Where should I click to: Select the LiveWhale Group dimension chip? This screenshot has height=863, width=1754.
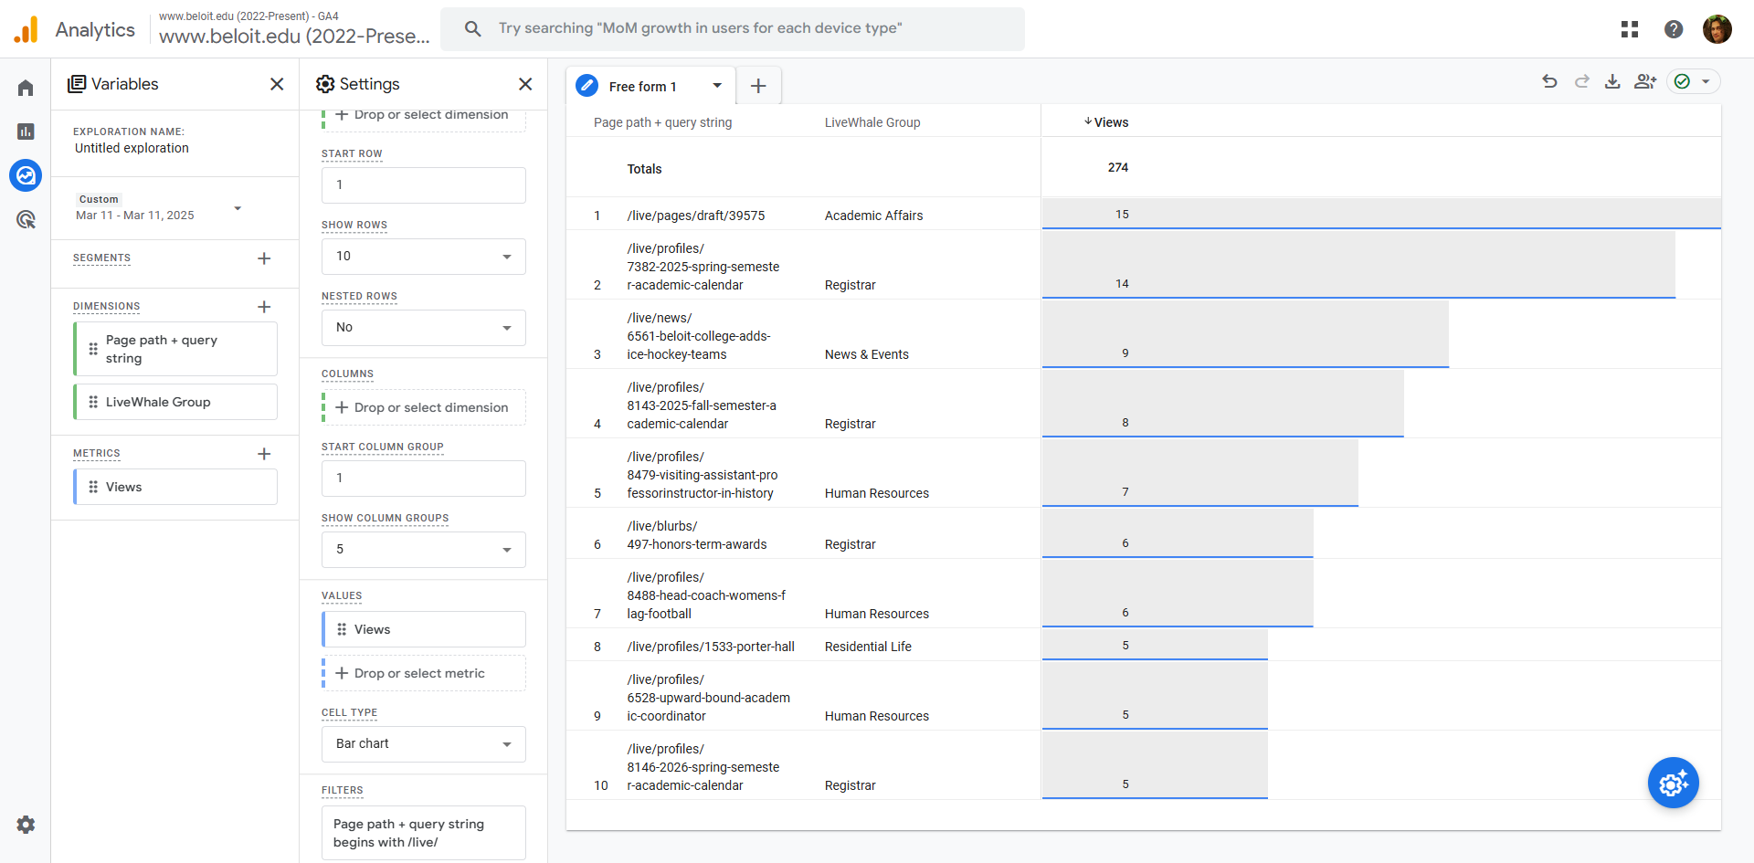tap(175, 402)
